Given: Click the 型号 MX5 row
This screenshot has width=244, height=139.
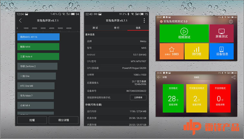Looking at the screenshot, I should [x=116, y=48].
